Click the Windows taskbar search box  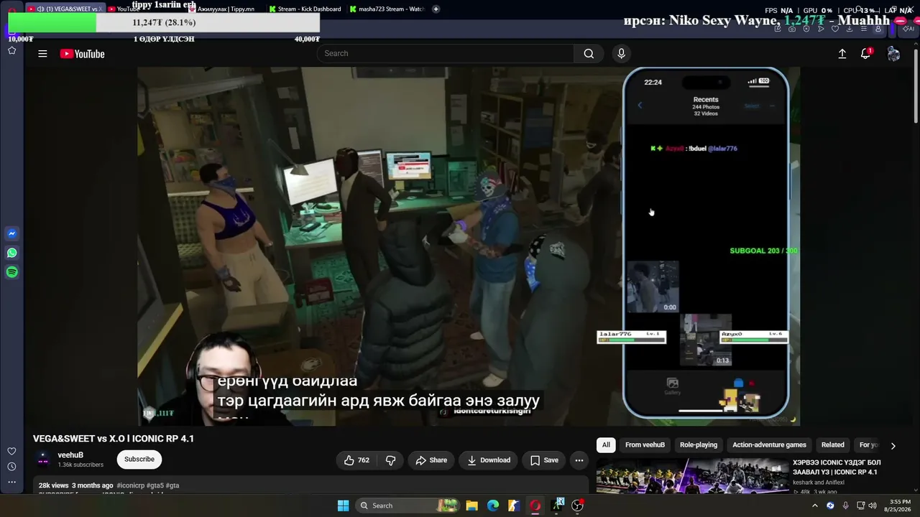click(x=408, y=506)
